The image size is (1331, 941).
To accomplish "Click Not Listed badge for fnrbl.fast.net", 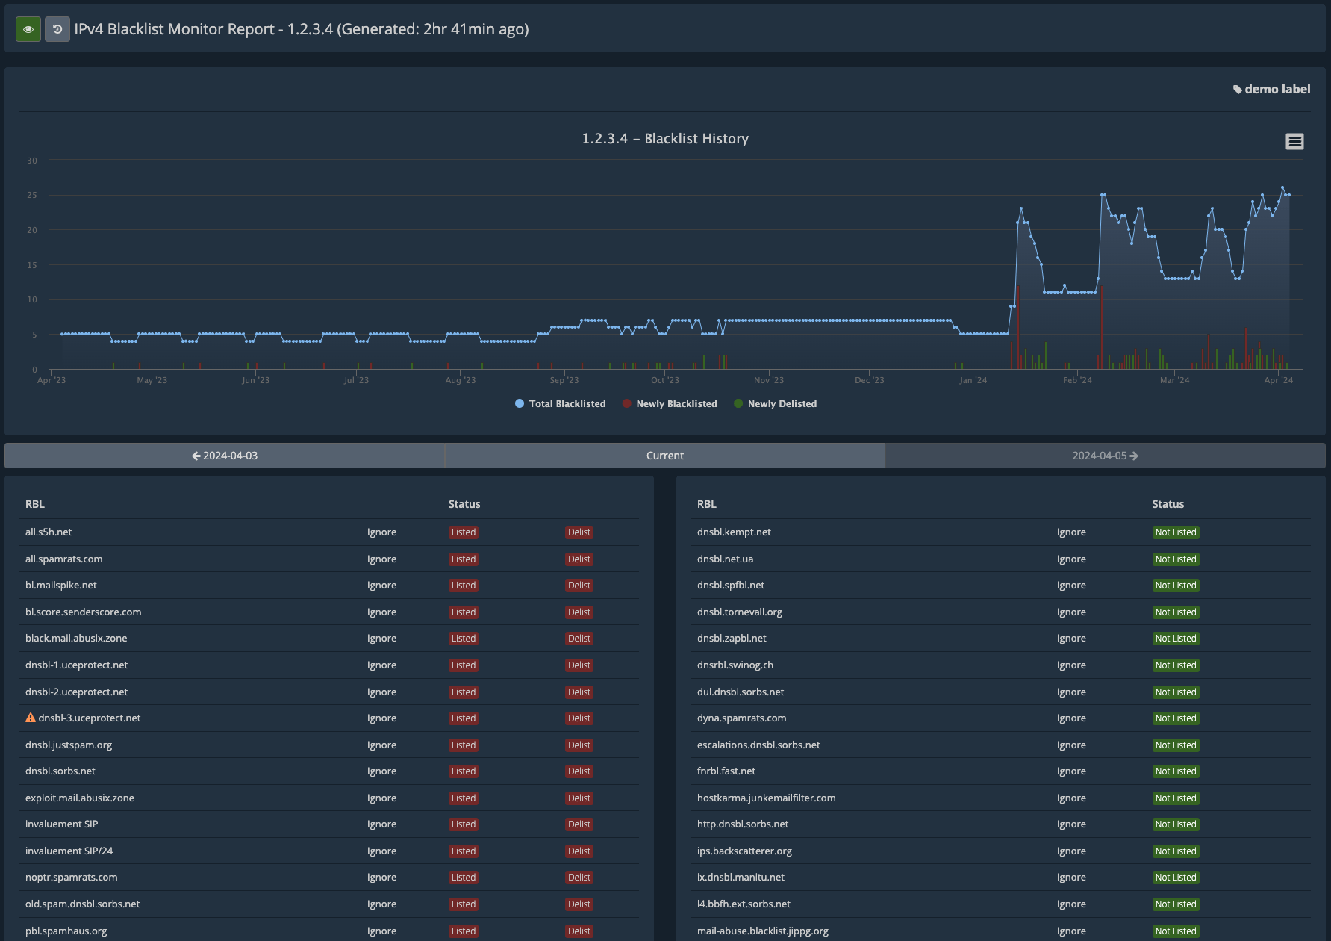I will [x=1176, y=771].
